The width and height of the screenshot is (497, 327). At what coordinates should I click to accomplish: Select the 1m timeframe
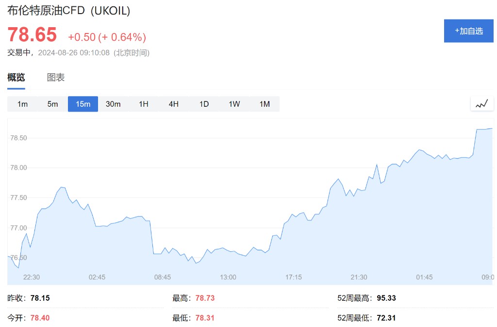[22, 104]
